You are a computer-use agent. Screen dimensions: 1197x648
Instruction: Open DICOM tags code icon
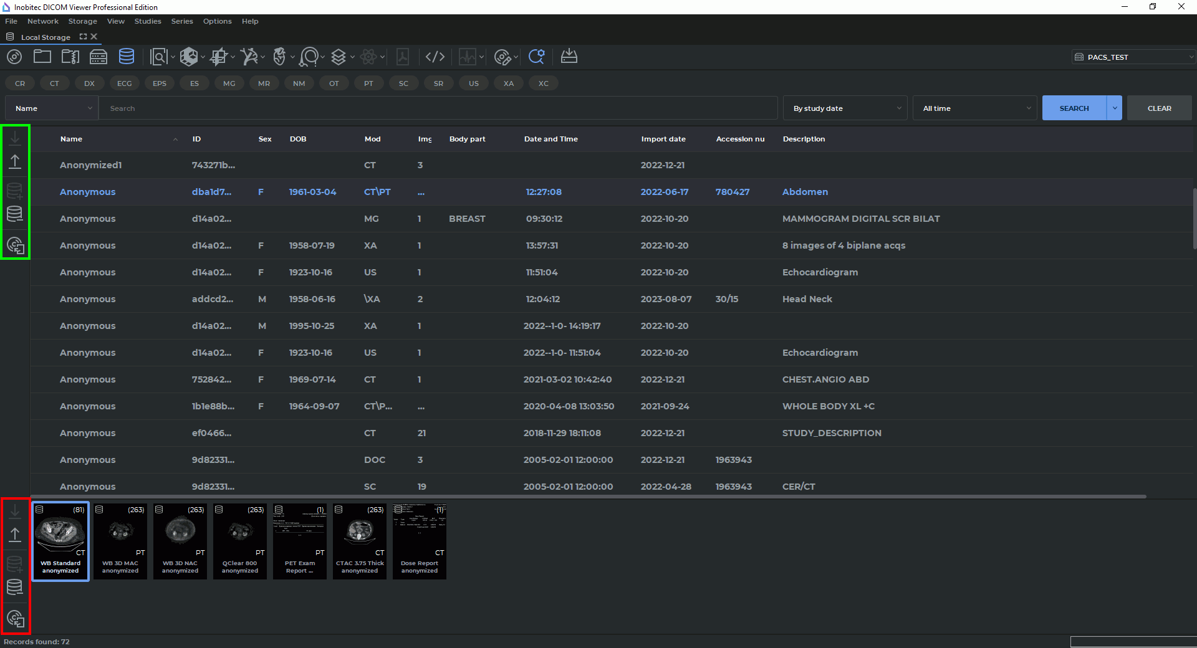(435, 57)
